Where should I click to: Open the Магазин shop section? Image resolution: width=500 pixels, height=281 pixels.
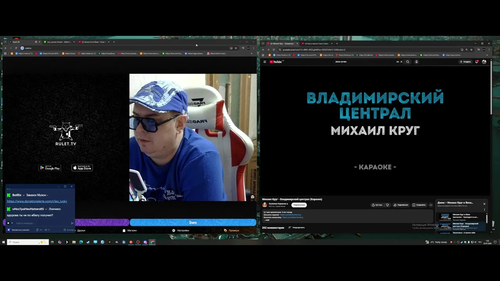coord(130,230)
